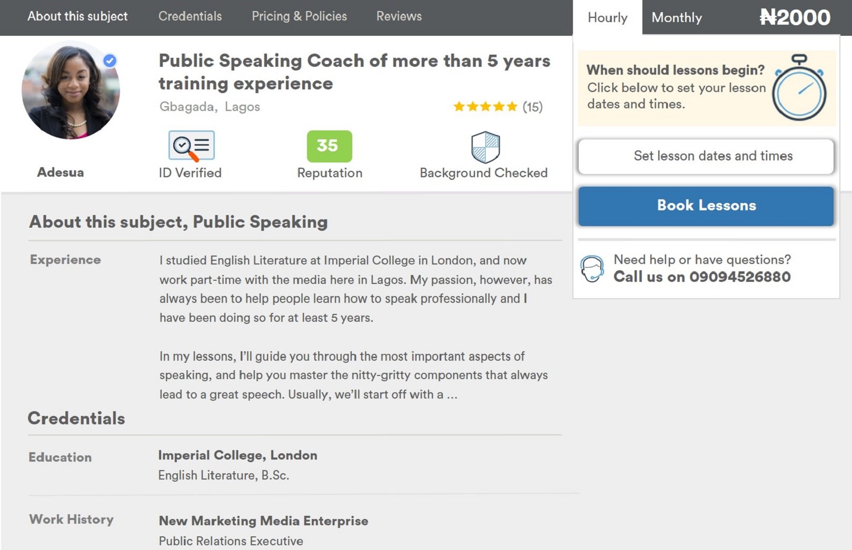This screenshot has width=852, height=550.
Task: Click the ID Verified document icon
Action: tap(191, 146)
